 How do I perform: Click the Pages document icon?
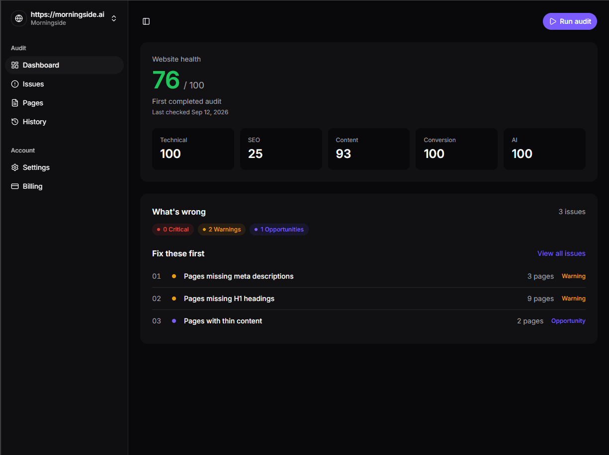click(15, 103)
